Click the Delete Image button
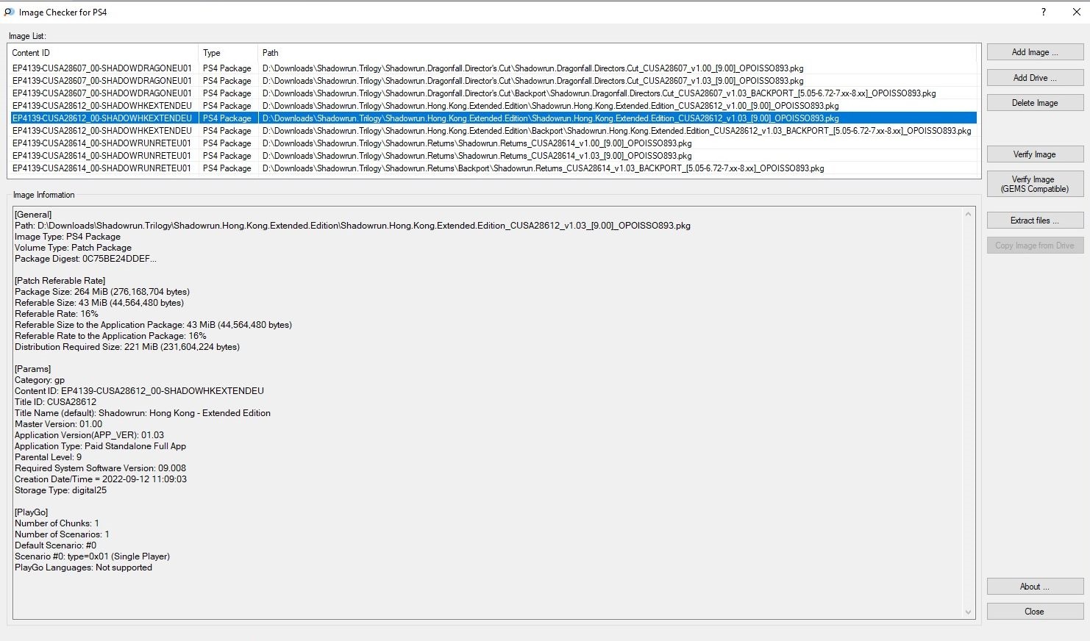Screen dimensions: 1090x641 point(1035,103)
